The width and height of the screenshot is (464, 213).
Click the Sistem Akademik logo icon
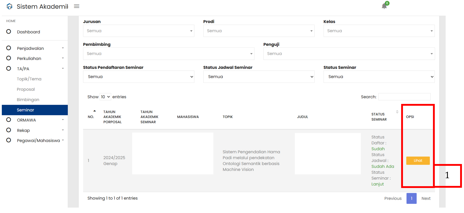point(10,6)
